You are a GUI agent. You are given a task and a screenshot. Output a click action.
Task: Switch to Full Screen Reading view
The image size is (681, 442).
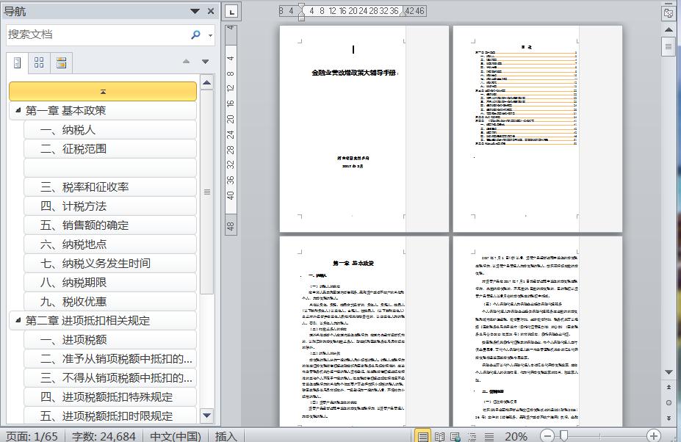pos(439,436)
